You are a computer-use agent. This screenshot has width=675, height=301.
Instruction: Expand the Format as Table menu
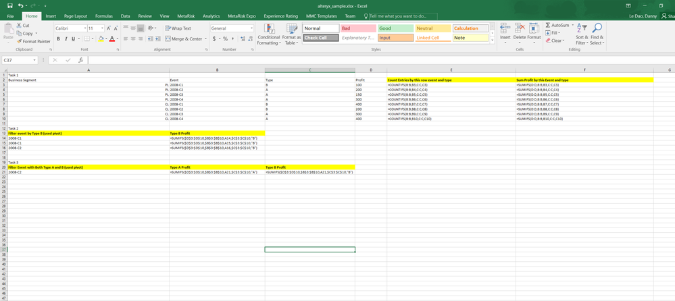(291, 34)
